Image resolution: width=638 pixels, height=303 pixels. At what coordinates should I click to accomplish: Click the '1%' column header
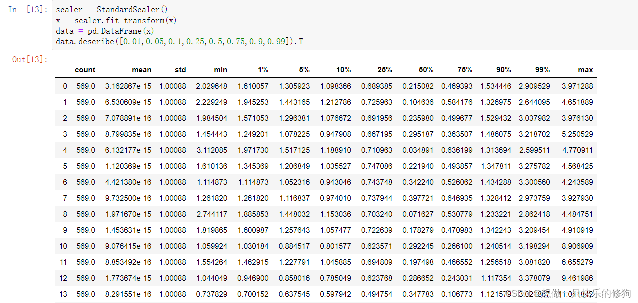click(x=262, y=70)
